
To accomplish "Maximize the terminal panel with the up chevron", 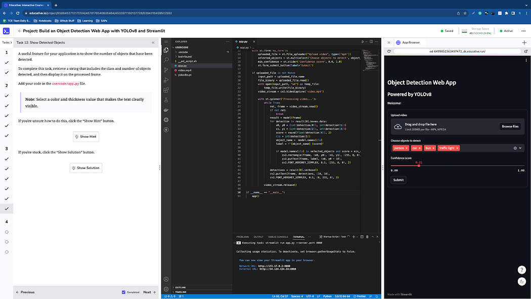I will [x=373, y=237].
